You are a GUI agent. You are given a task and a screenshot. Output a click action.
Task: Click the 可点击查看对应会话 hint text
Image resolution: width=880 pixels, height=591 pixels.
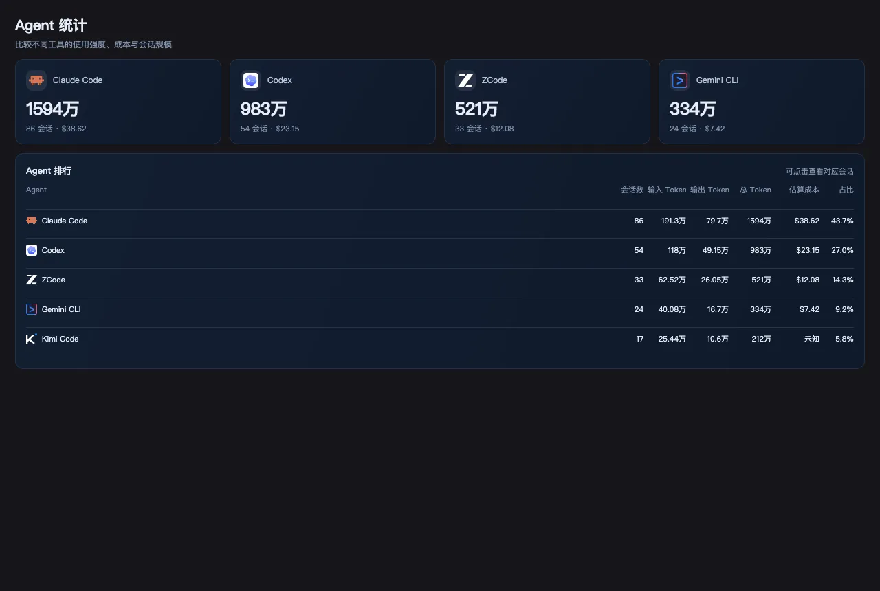[819, 171]
